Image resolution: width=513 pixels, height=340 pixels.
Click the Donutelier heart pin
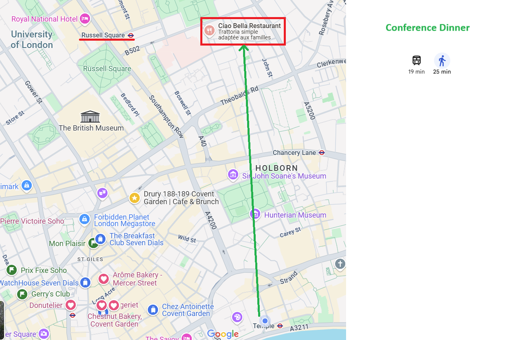pyautogui.click(x=71, y=305)
